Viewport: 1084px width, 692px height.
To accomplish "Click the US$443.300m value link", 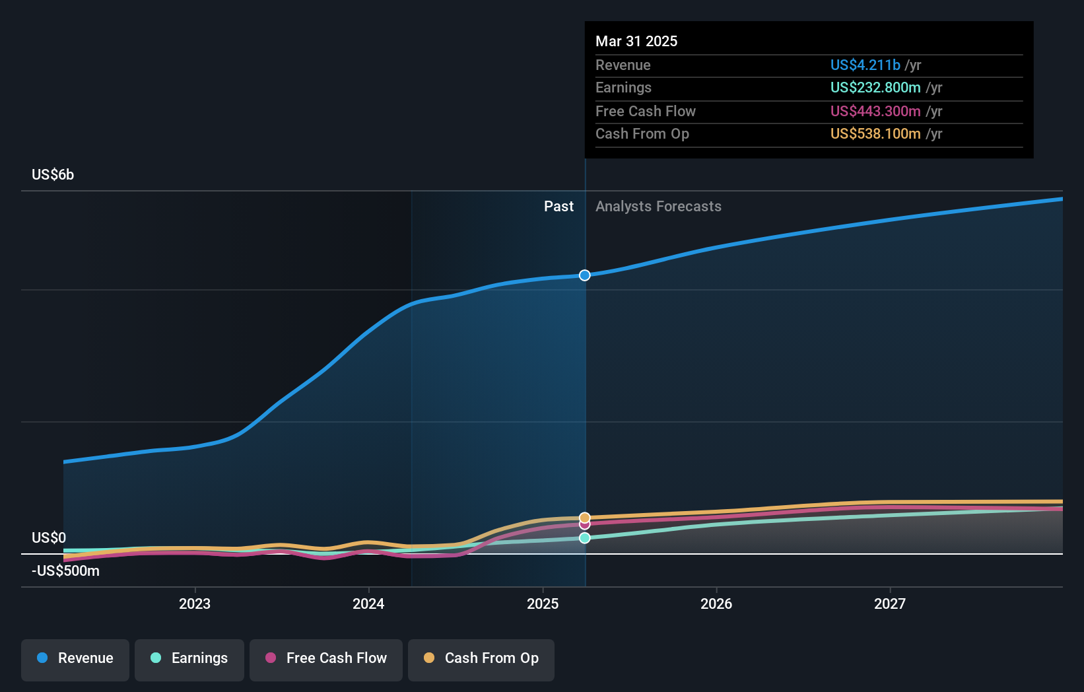I will 875,111.
